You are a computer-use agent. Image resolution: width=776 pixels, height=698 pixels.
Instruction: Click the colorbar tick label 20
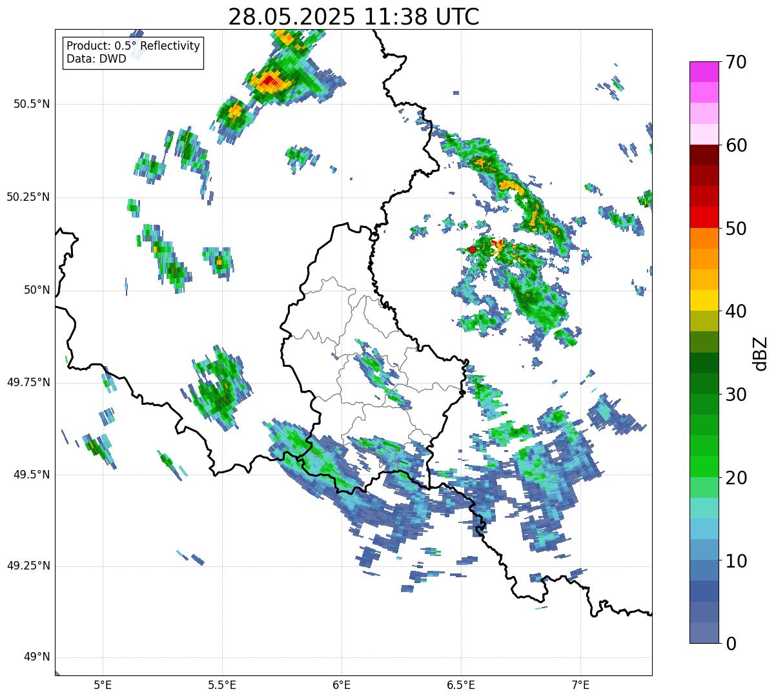(736, 478)
